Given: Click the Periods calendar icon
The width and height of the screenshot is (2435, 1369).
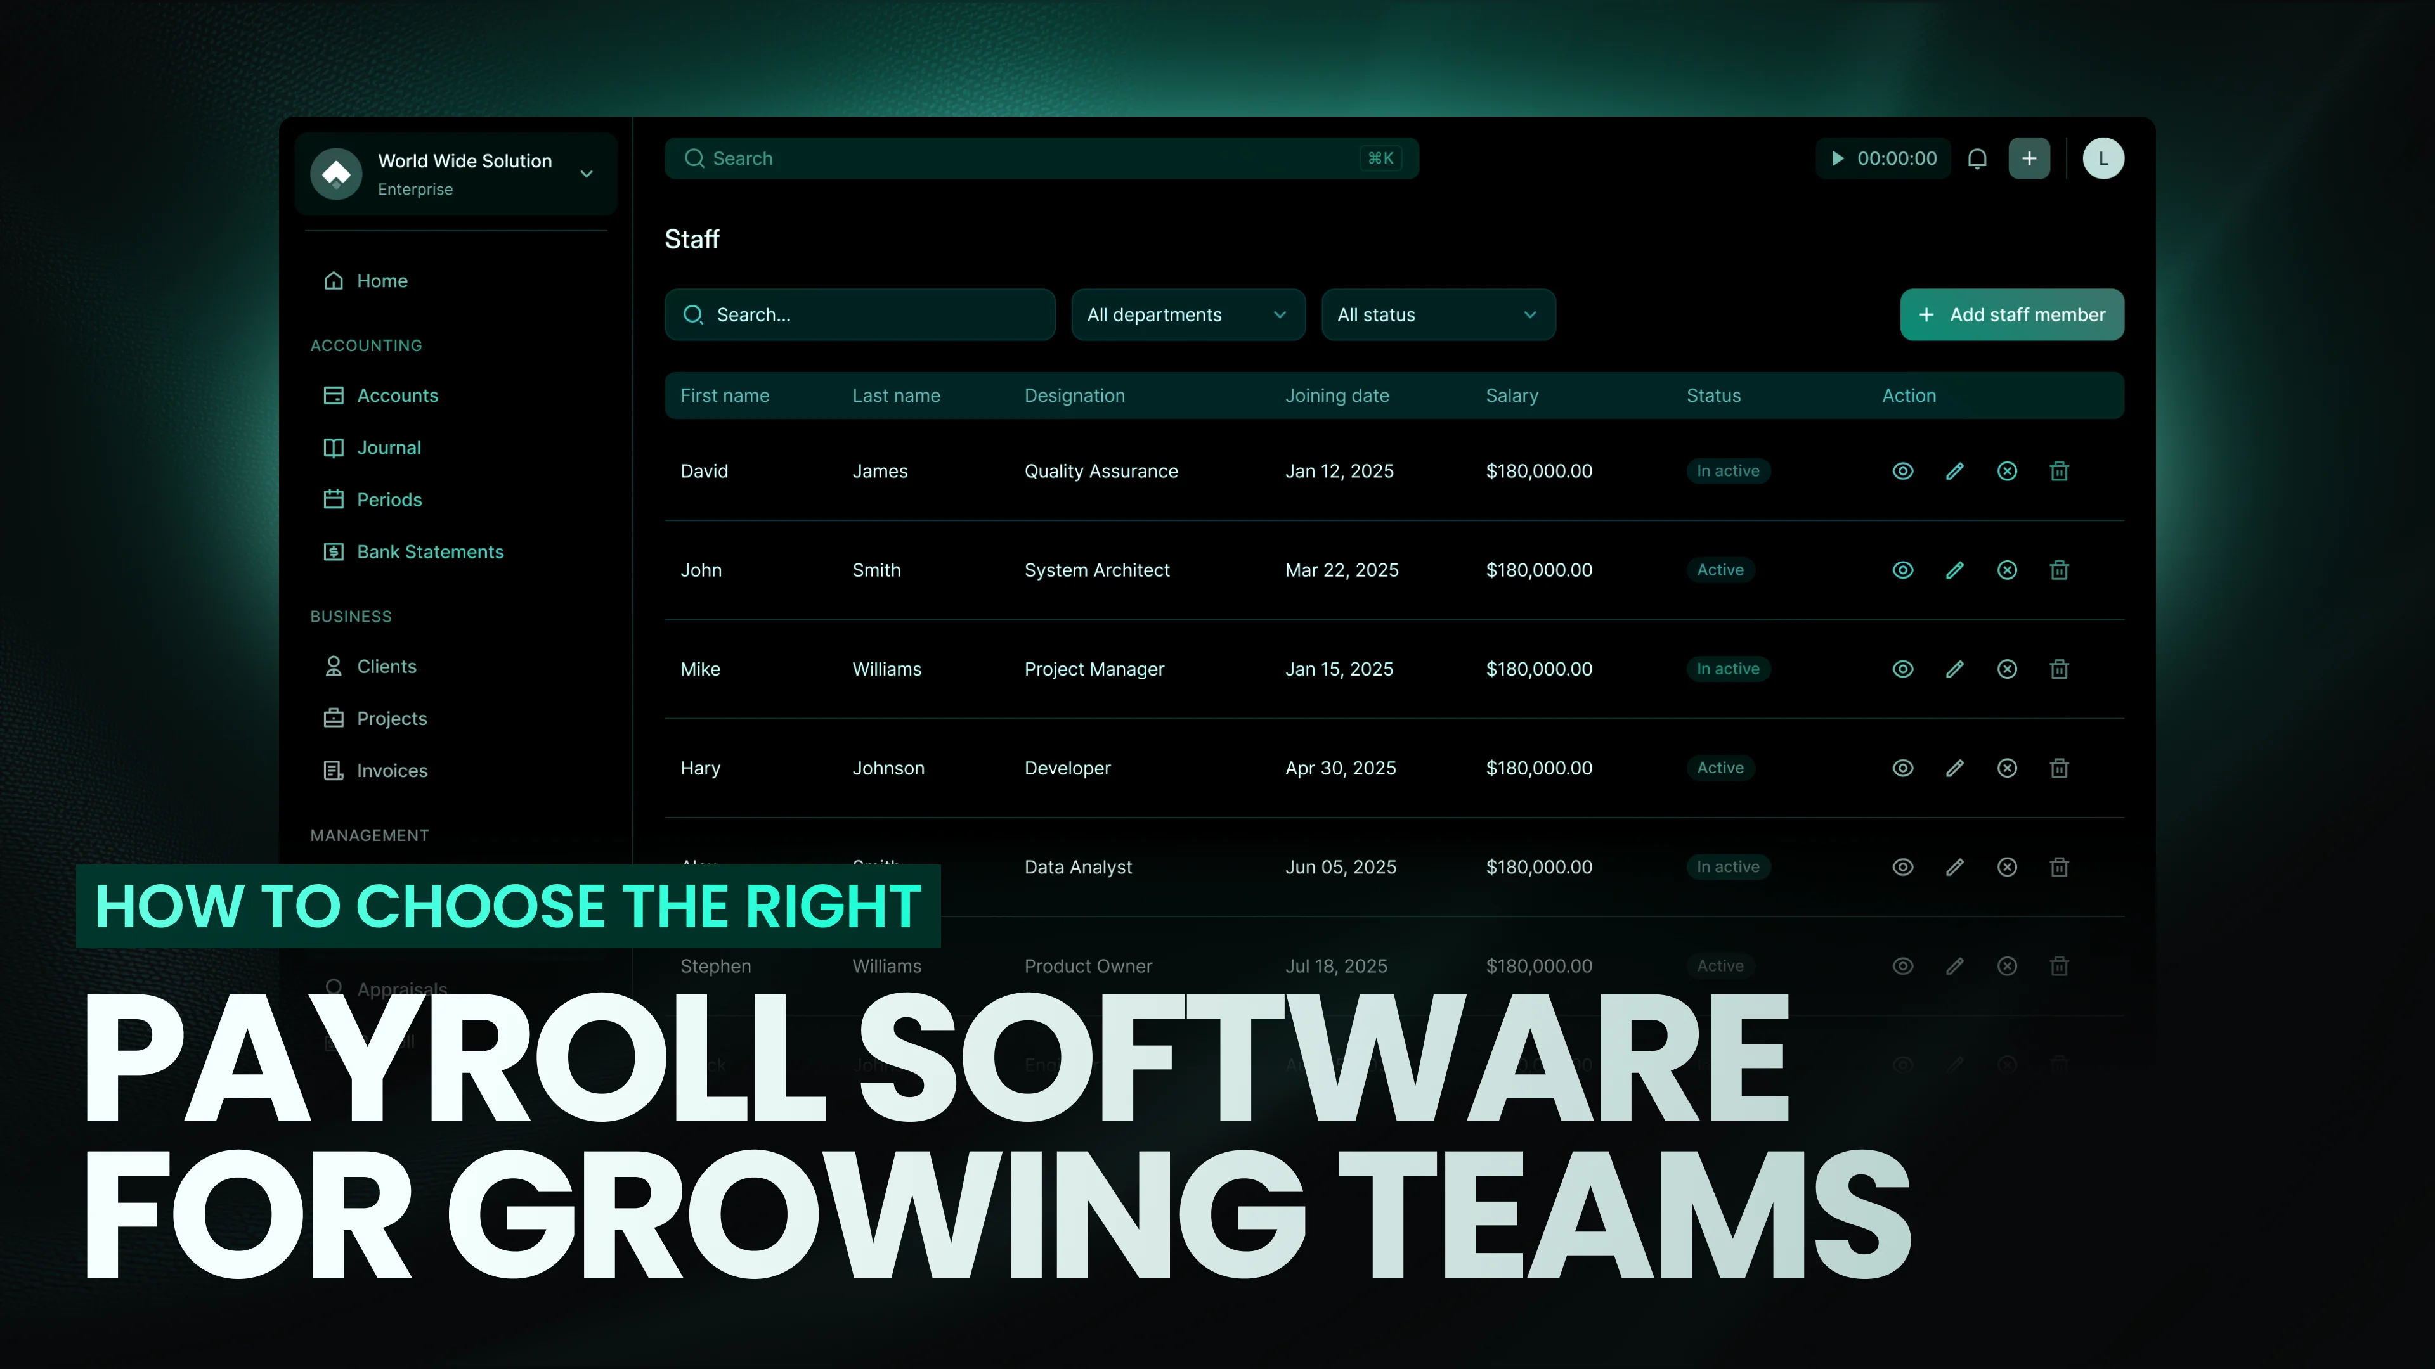Looking at the screenshot, I should [334, 499].
